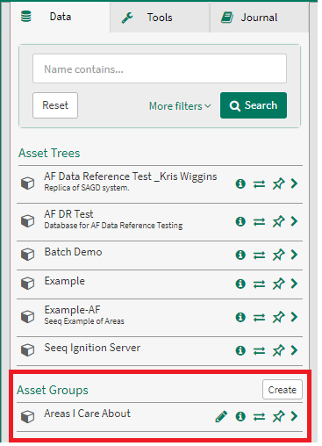
Task: Pin the Areas I Care About group
Action: point(278,416)
